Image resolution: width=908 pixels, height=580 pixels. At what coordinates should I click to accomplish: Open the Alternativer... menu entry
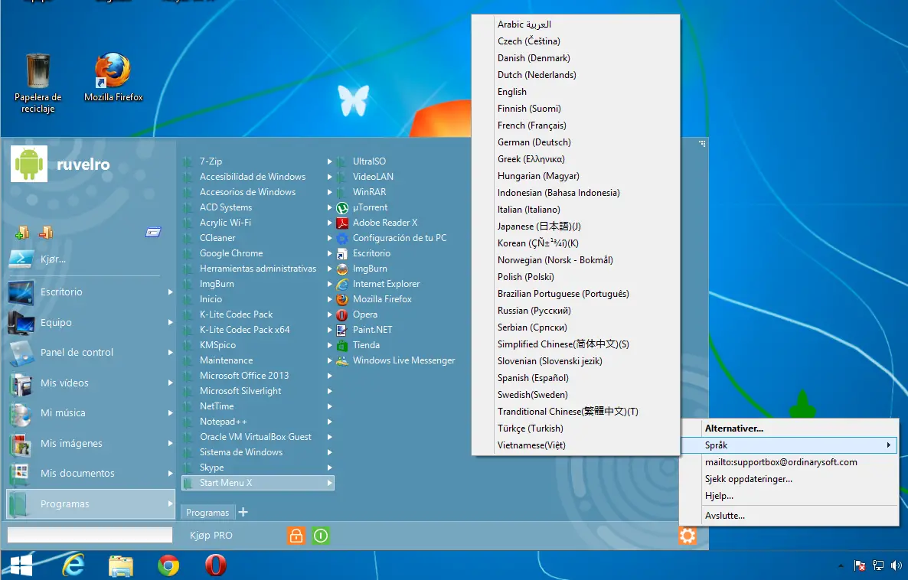pyautogui.click(x=733, y=428)
